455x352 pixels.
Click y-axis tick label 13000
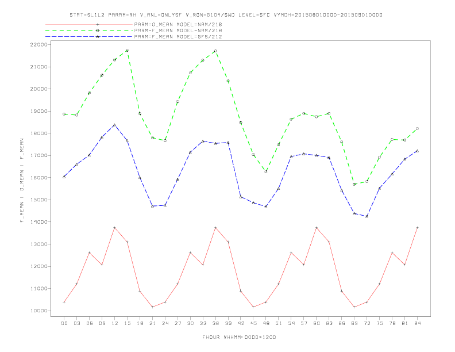[38, 244]
